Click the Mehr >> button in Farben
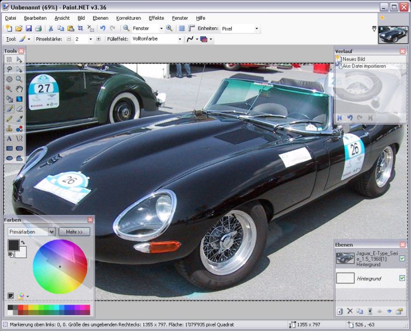The height and width of the screenshot is (331, 411). click(x=74, y=232)
